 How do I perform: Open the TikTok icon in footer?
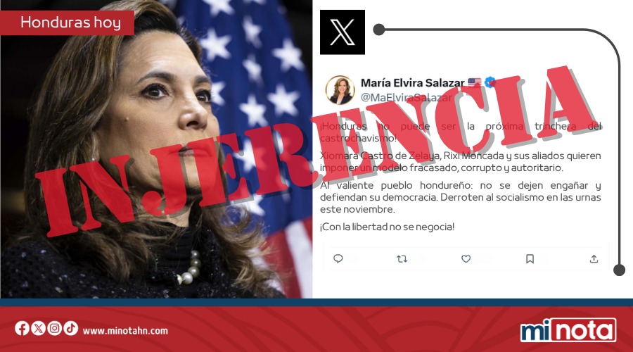(x=70, y=328)
